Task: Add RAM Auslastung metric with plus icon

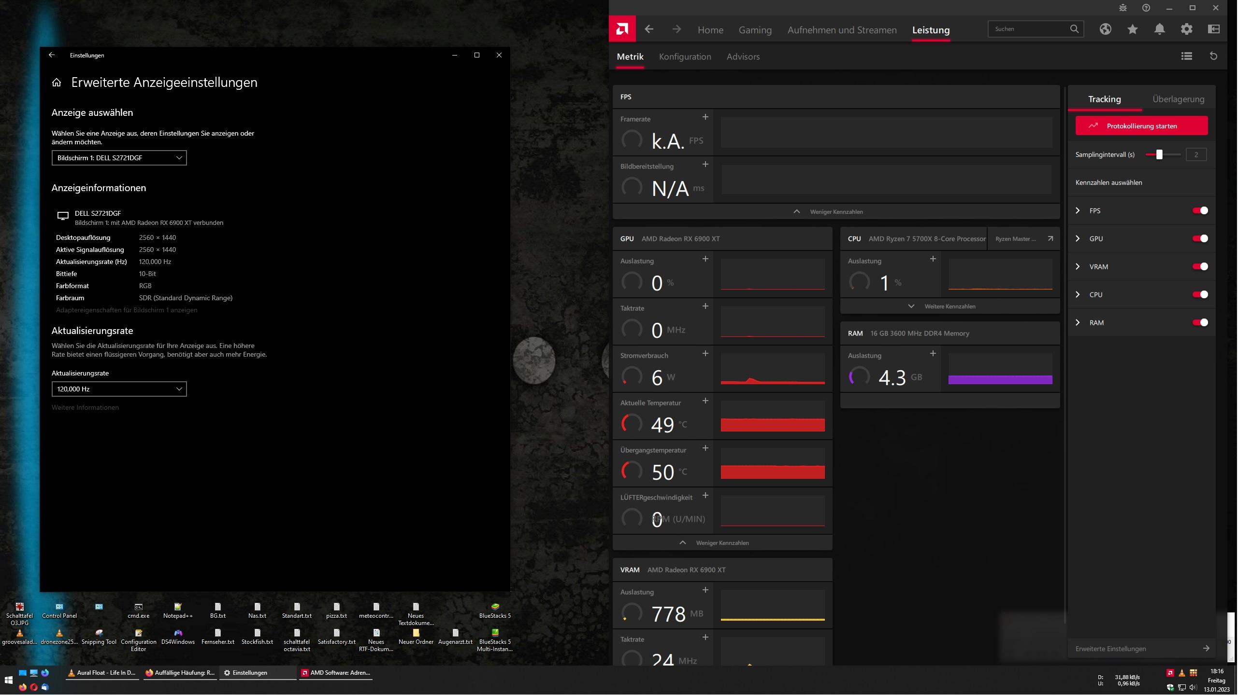Action: (x=933, y=353)
